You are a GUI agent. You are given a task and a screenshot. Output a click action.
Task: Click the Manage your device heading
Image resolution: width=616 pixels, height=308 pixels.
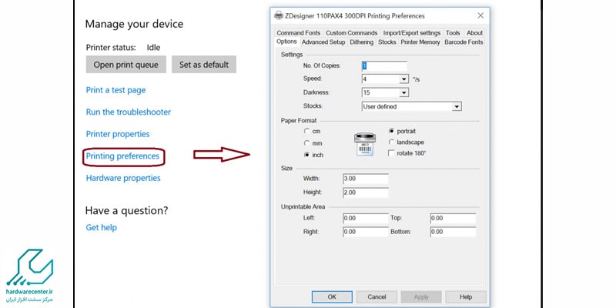click(134, 24)
